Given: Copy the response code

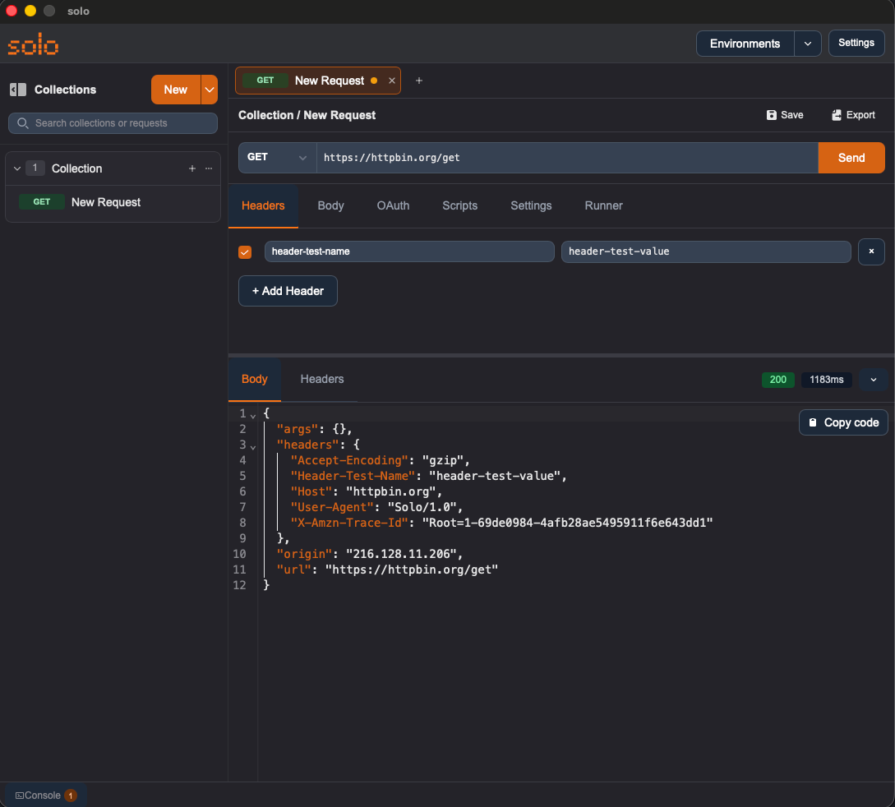Looking at the screenshot, I should [842, 422].
